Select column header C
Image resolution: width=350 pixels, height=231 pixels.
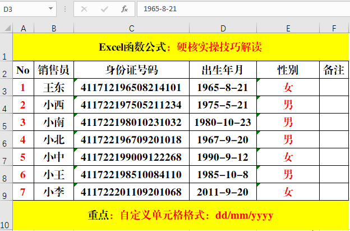click(x=131, y=28)
